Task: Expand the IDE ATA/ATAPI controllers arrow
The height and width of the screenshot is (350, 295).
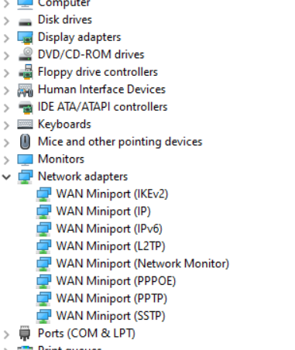Action: click(6, 108)
